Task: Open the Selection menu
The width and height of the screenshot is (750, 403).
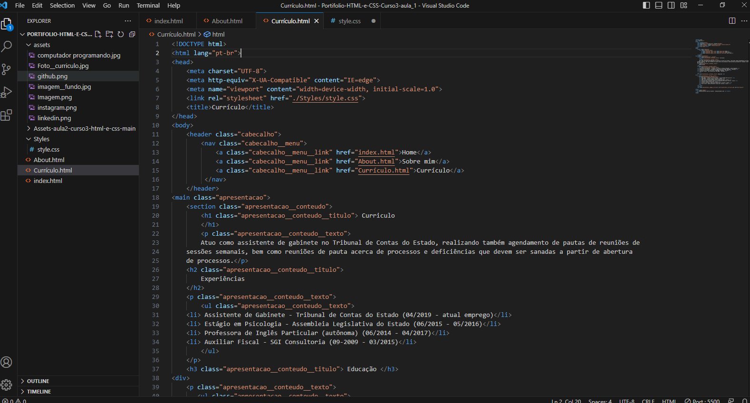Action: coord(62,5)
